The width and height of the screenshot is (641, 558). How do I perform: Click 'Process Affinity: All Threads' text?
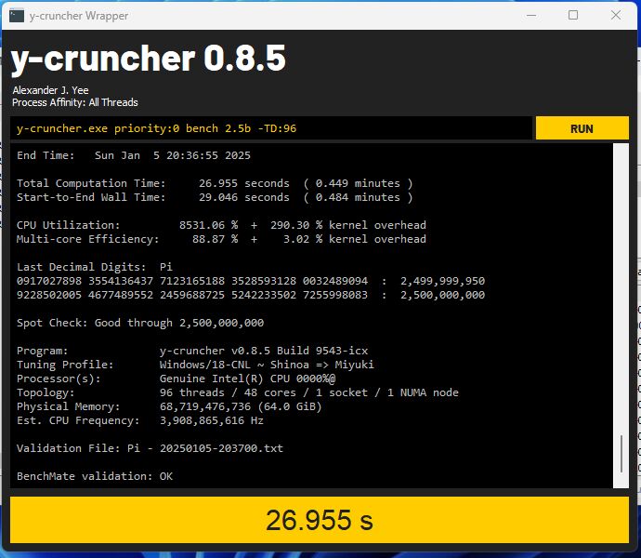pos(75,102)
